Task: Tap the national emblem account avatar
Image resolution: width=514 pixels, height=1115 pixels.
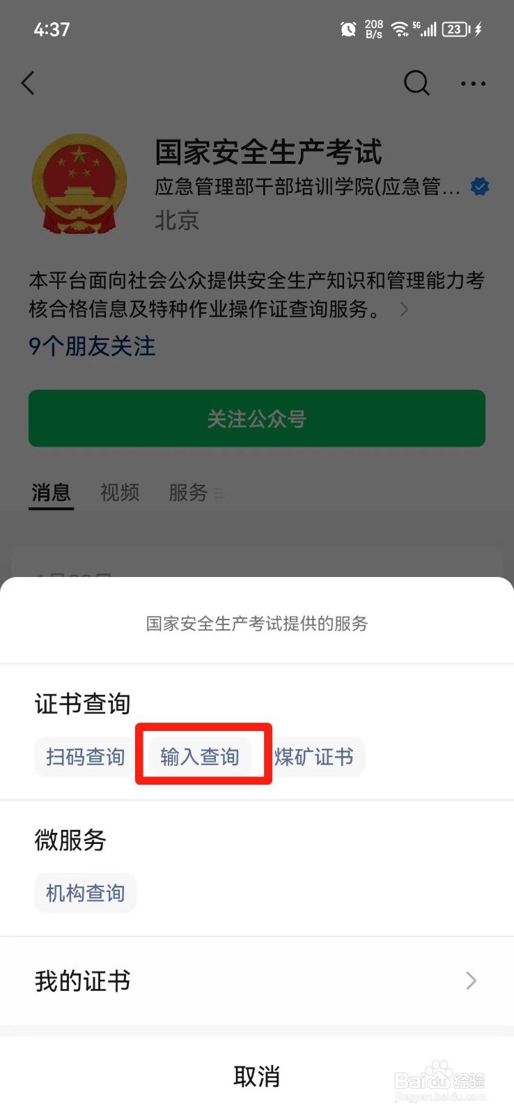Action: pyautogui.click(x=79, y=183)
